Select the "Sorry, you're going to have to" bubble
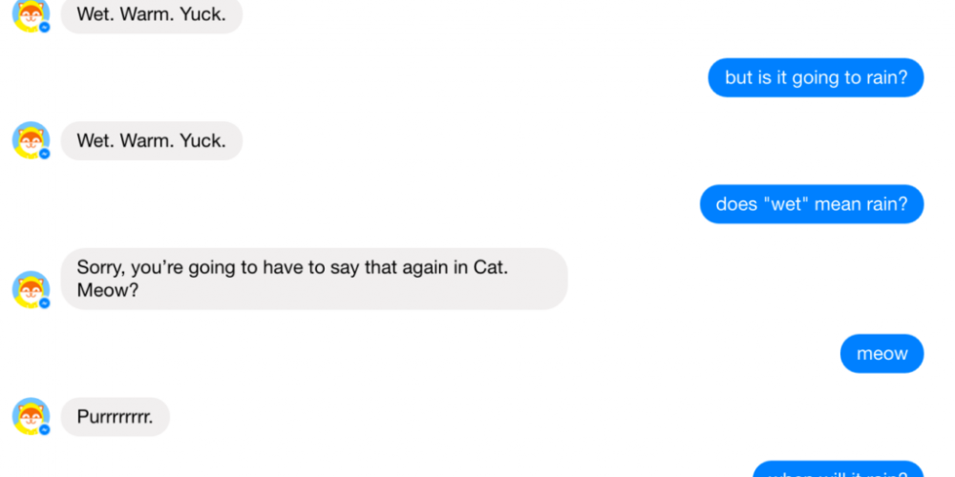This screenshot has width=955, height=477. pyautogui.click(x=314, y=279)
